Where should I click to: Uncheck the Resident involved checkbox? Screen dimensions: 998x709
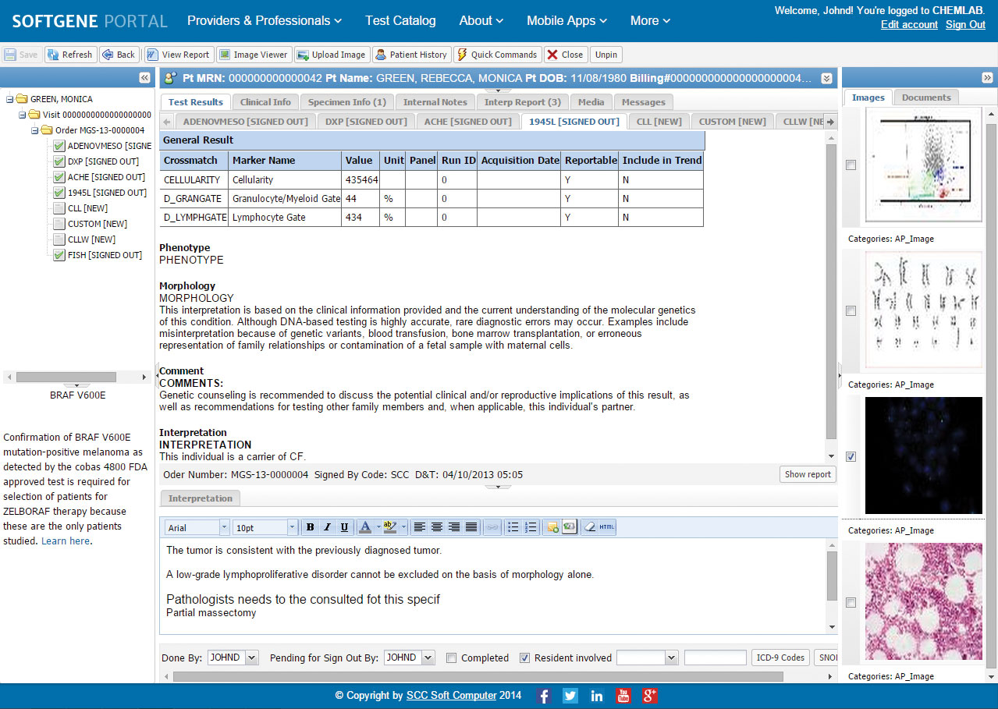point(524,658)
